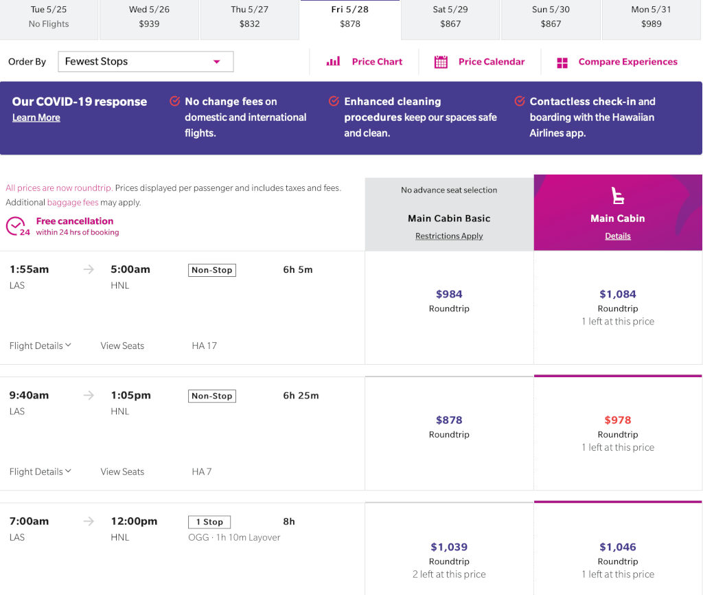This screenshot has width=703, height=595.
Task: Open the Restrictions Apply link
Action: pyautogui.click(x=449, y=236)
